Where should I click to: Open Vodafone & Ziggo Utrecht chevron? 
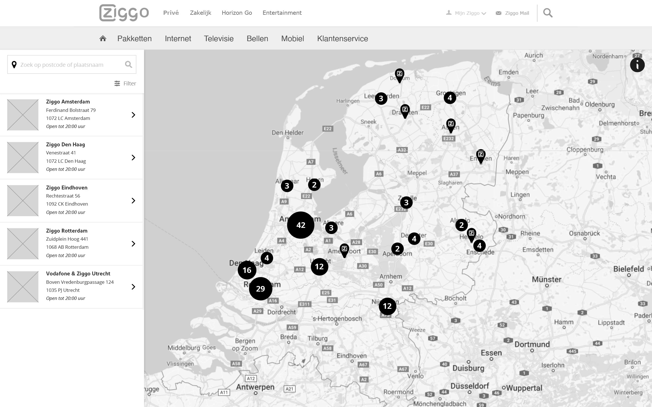point(133,287)
